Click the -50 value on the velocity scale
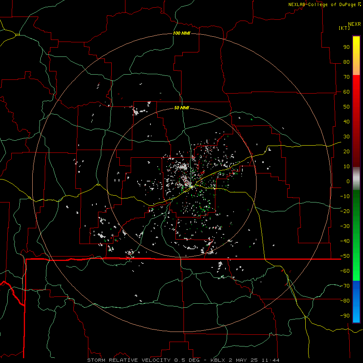The width and height of the screenshot is (363, 363). (345, 256)
